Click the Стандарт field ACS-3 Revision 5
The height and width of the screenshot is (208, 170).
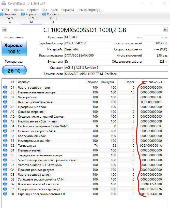116,68
